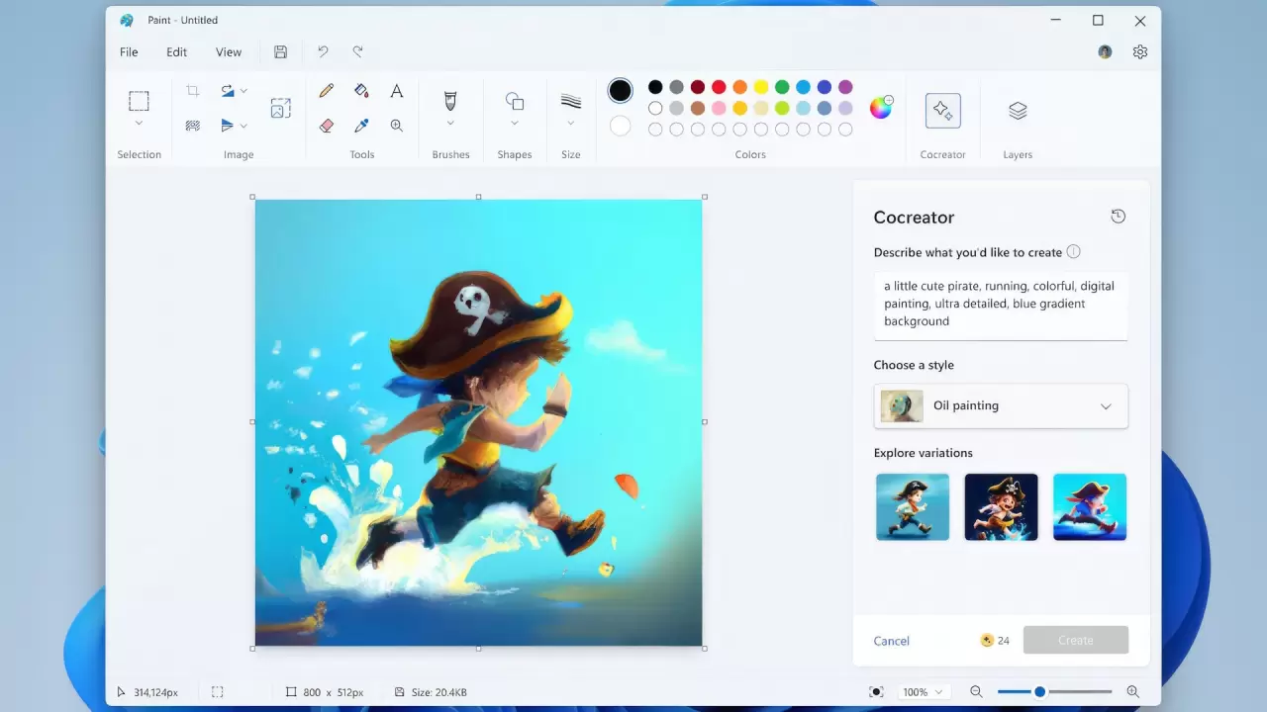
Task: Select the Pencil tool
Action: click(x=326, y=90)
